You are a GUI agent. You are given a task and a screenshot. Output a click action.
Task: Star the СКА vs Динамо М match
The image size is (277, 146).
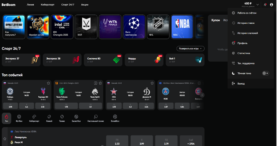click(152, 83)
